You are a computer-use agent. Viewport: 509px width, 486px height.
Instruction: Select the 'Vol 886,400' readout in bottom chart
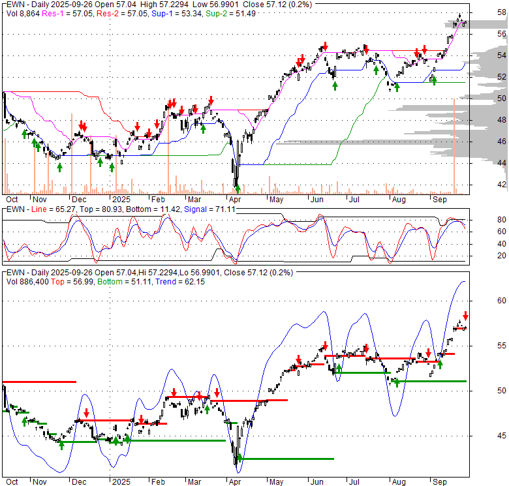click(x=27, y=282)
